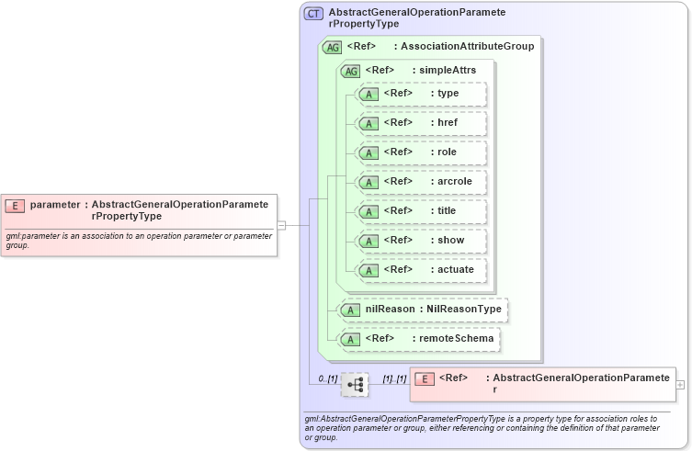
Task: Select the ': title' attribute label
Action: (x=443, y=211)
